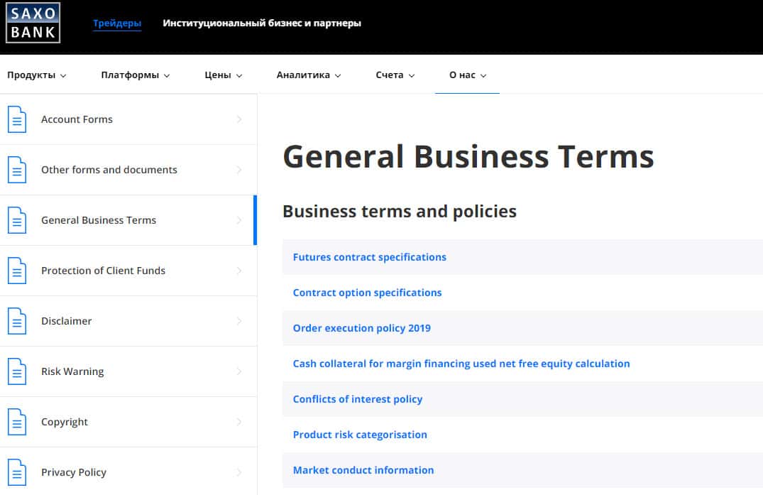The width and height of the screenshot is (763, 495).
Task: Open the Order execution policy 2019 link
Action: [x=361, y=328]
